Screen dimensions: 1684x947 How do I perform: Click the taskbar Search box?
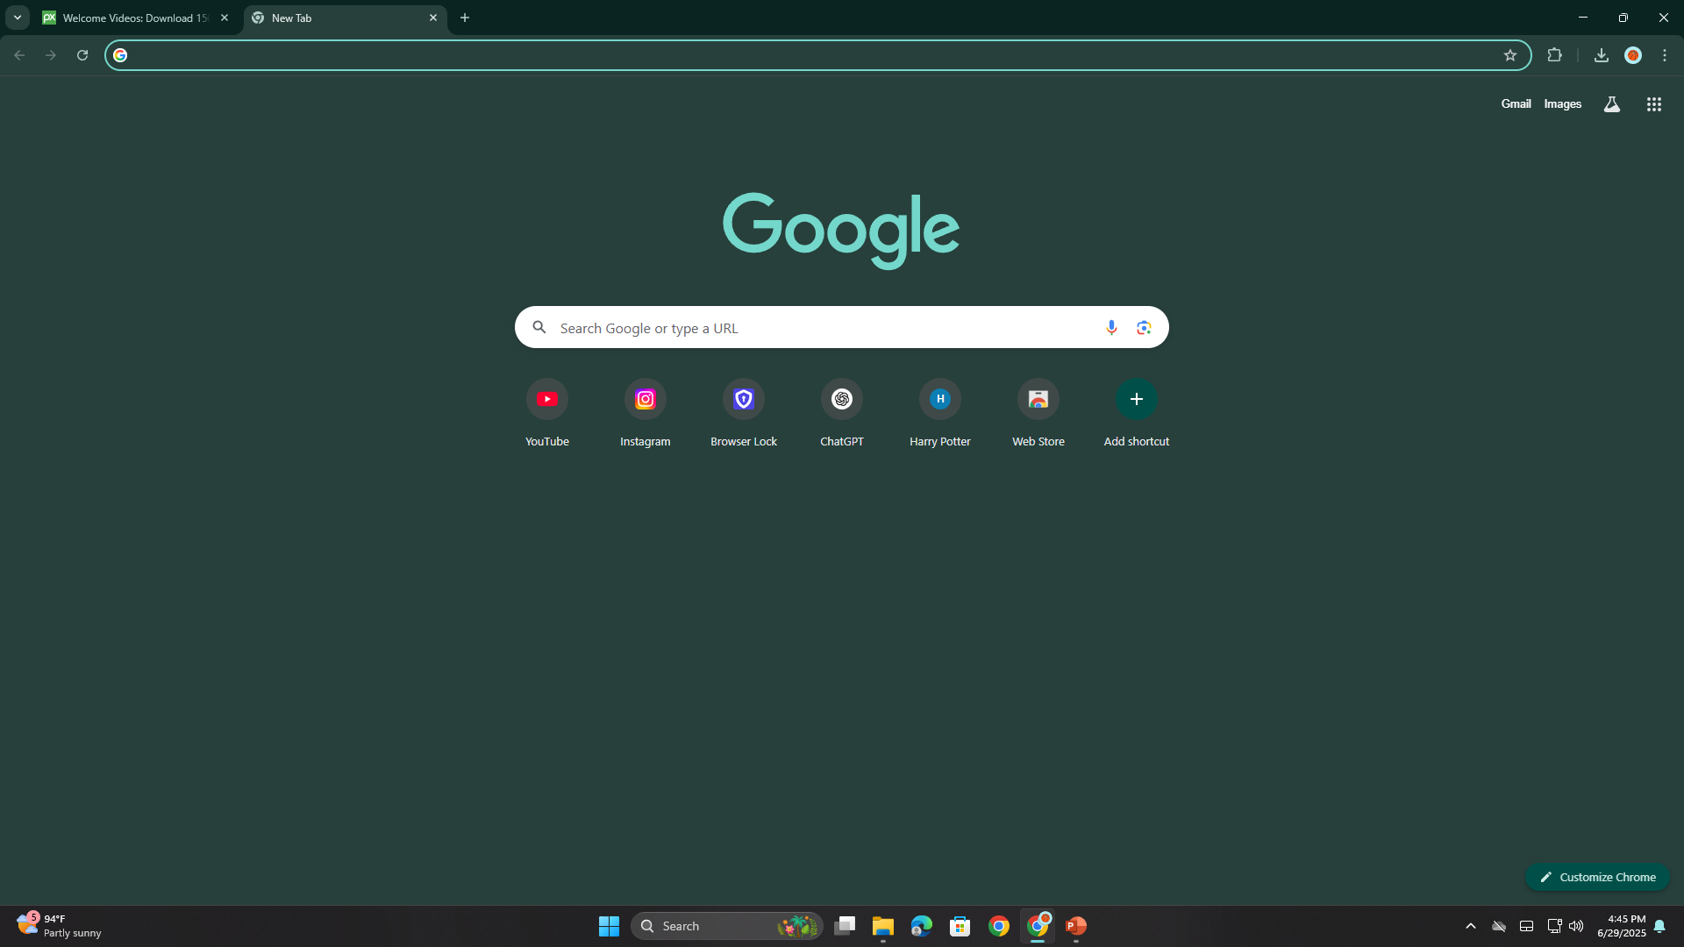pos(727,926)
